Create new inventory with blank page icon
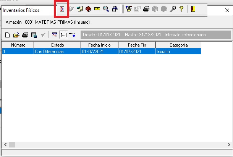Viewport: 233px width, 157px height. pyautogui.click(x=7, y=35)
